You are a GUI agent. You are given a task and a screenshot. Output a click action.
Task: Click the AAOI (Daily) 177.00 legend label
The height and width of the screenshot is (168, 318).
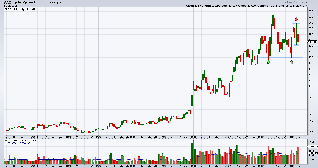pyautogui.click(x=22, y=9)
